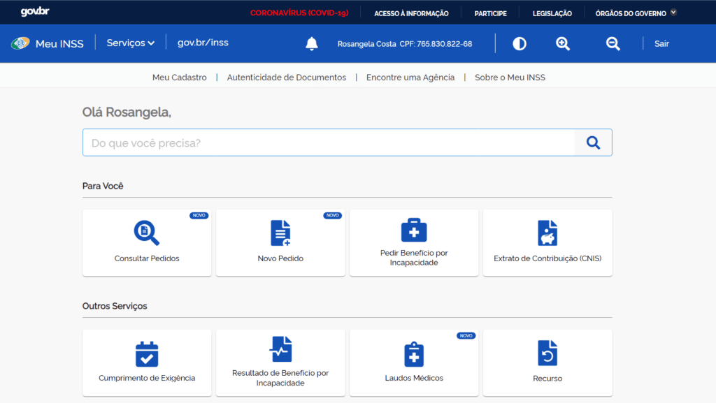This screenshot has width=716, height=403.
Task: Open Resultado de Benefício por Incapacidade icon
Action: [280, 349]
